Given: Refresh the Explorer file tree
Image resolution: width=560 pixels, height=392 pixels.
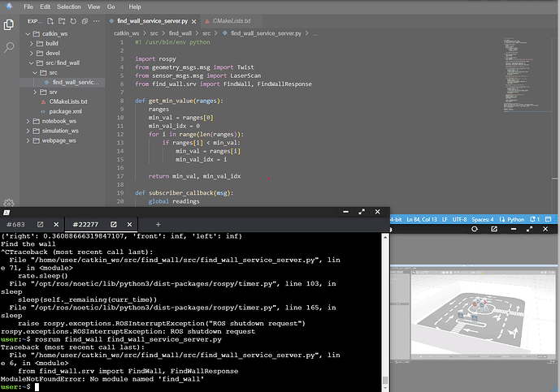Looking at the screenshot, I should click(73, 19).
